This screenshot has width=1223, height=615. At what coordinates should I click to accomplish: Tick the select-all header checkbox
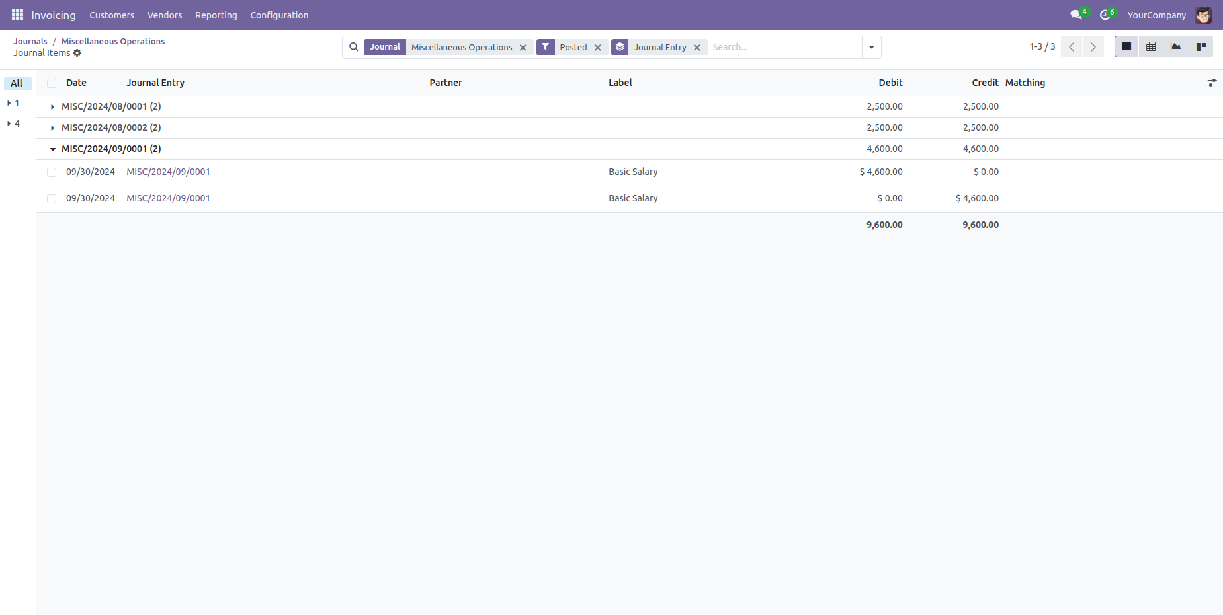[52, 83]
